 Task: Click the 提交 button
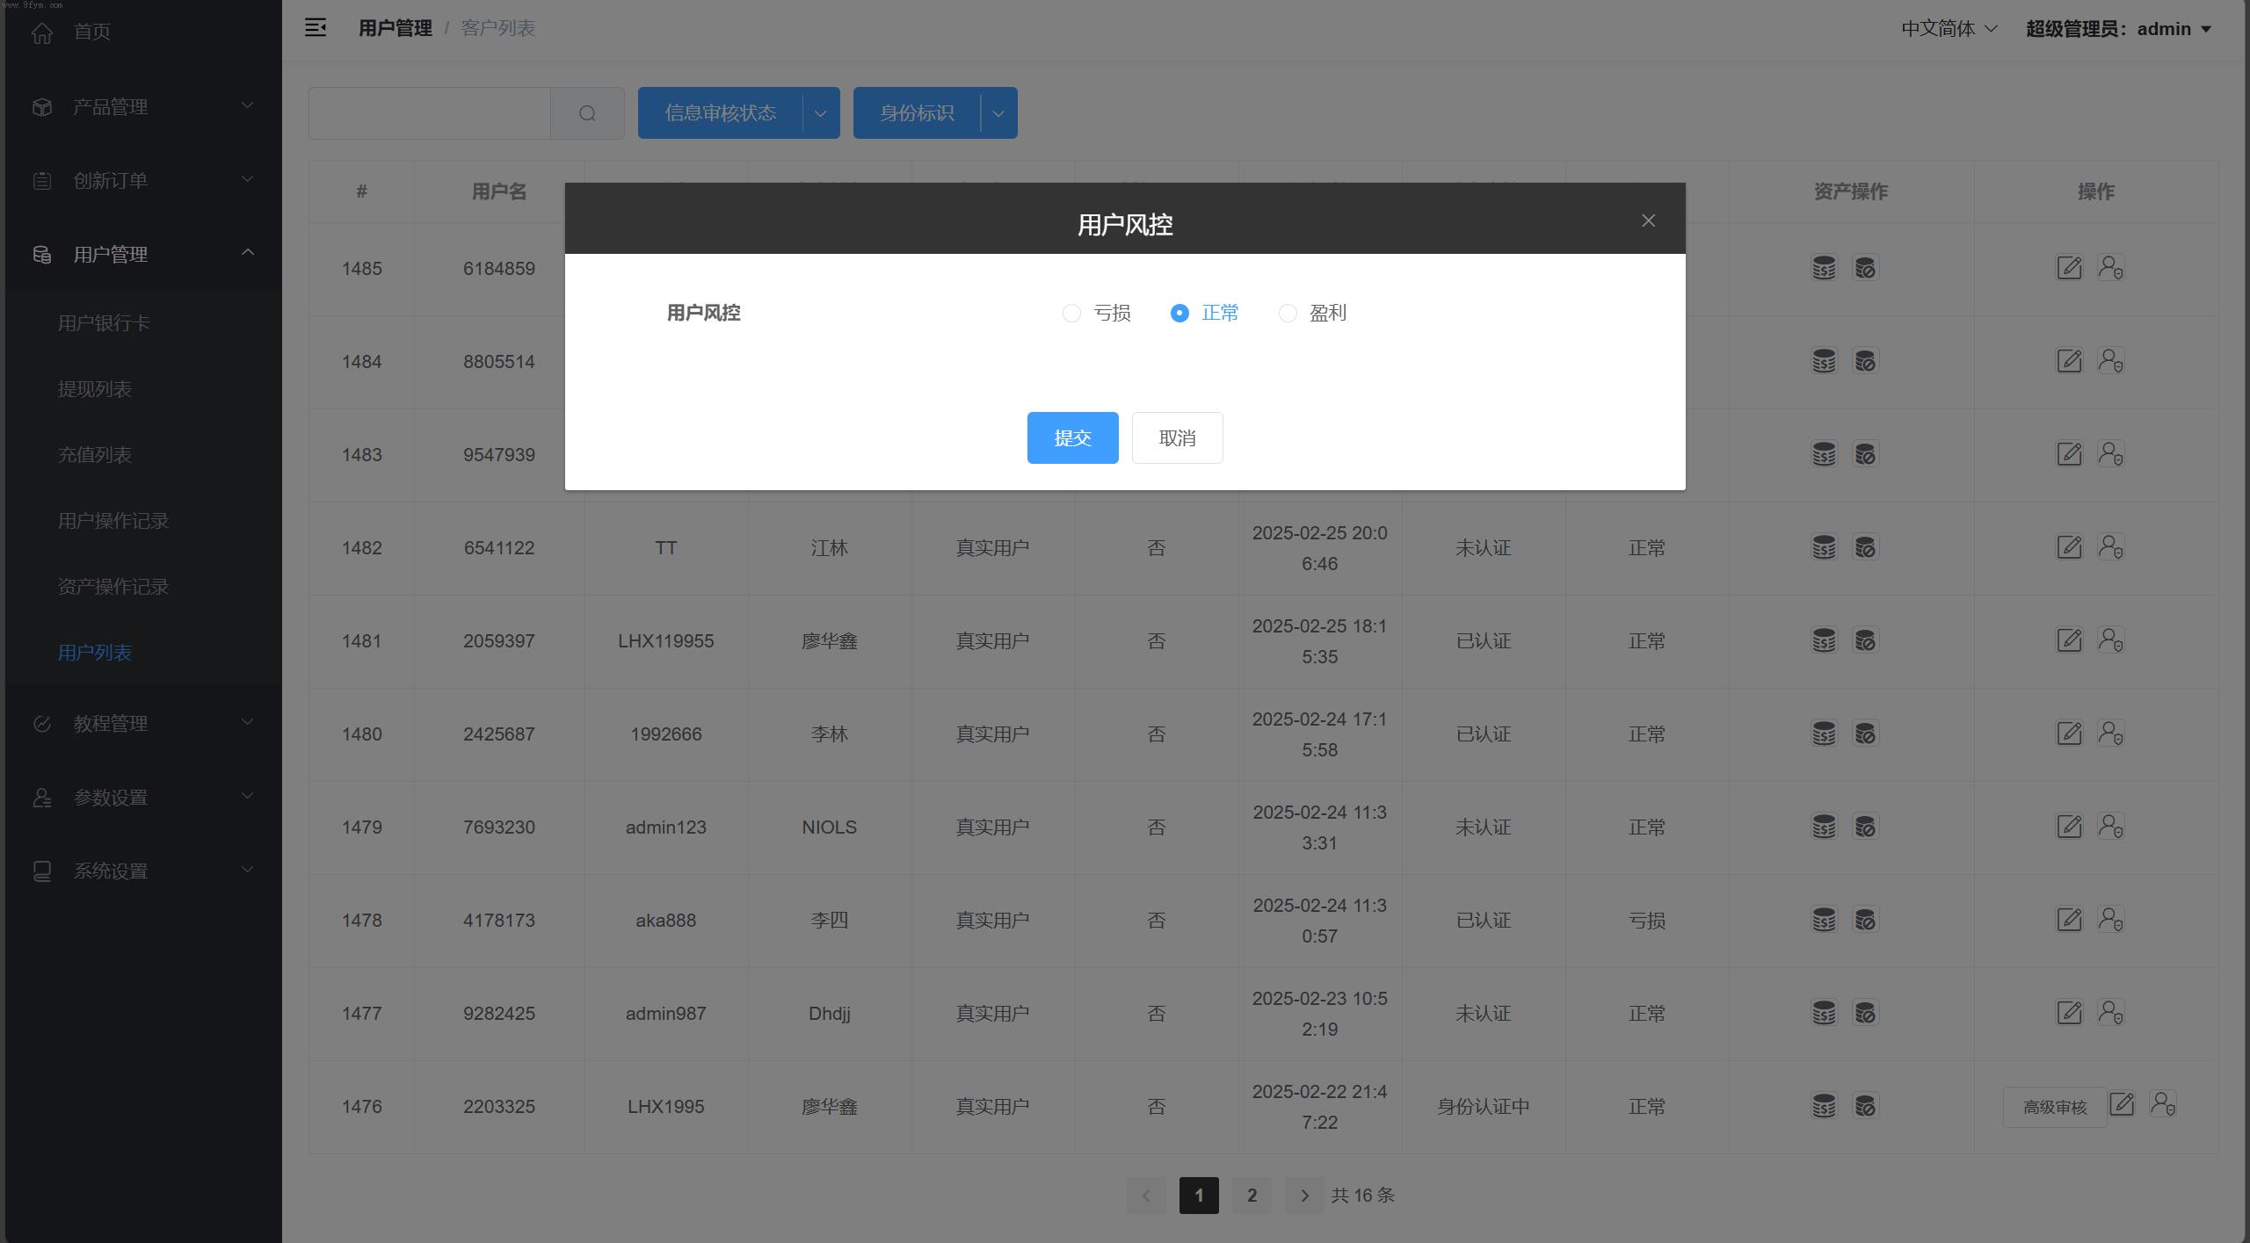[x=1072, y=437]
